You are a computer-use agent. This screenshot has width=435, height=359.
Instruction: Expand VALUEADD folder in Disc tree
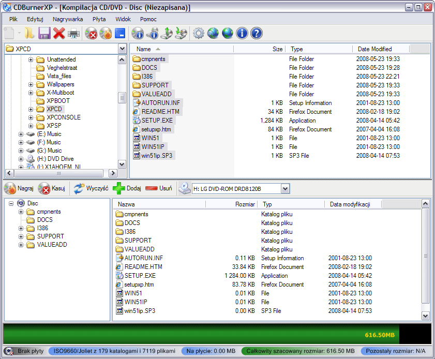21,245
